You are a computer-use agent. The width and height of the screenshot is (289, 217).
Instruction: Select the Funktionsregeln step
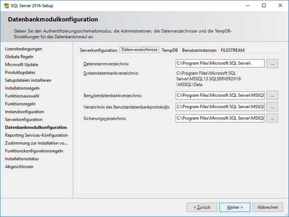[x=20, y=104]
